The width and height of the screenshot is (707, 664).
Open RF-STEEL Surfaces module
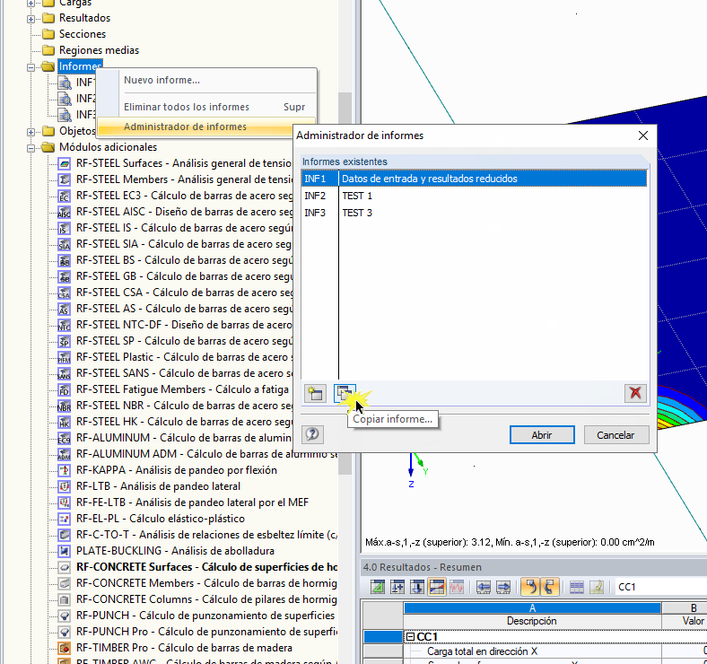coord(184,163)
